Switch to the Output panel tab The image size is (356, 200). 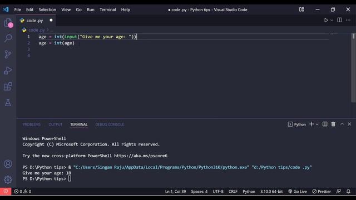click(55, 124)
